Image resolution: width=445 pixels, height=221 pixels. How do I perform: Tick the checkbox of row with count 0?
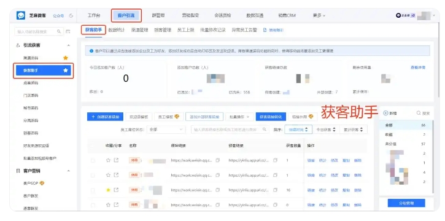93,205
